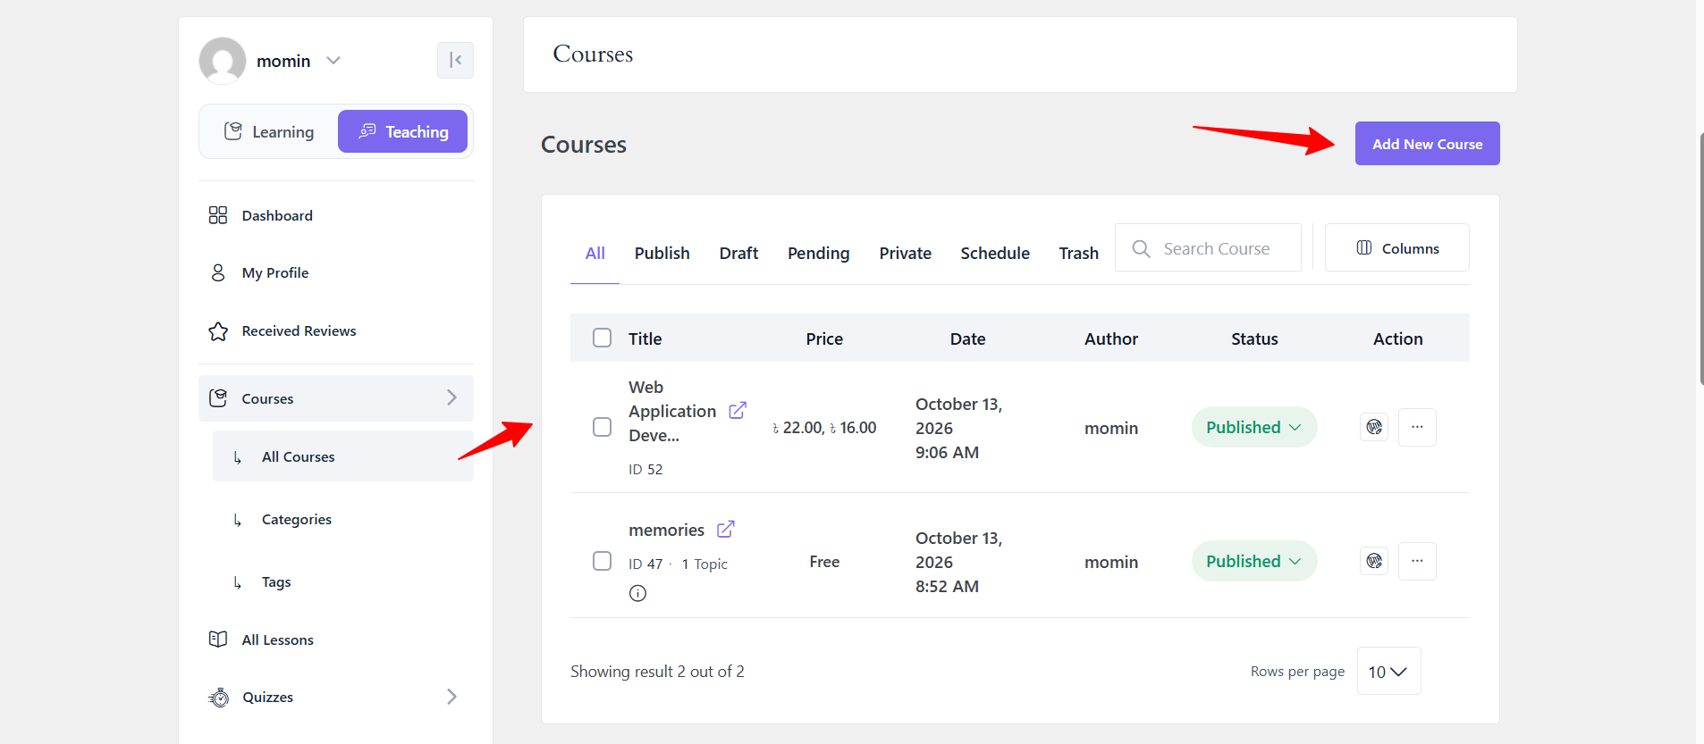Change status of Web Application course dropdown
The height and width of the screenshot is (744, 1704).
point(1254,427)
